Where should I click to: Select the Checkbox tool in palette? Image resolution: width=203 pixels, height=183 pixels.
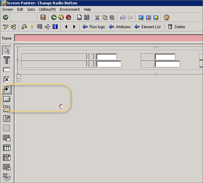click(7, 80)
